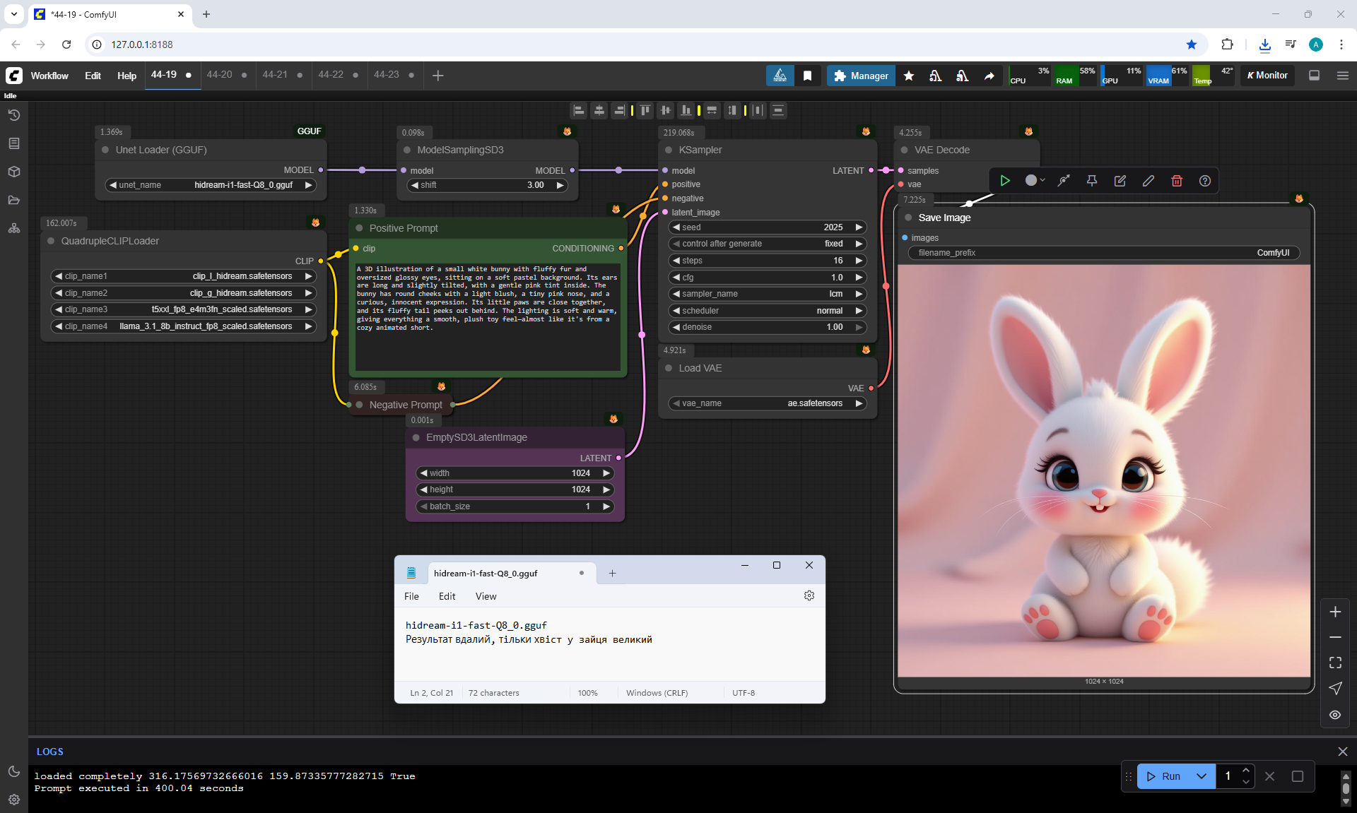Click the delete node trash icon
This screenshot has width=1357, height=813.
1177,181
